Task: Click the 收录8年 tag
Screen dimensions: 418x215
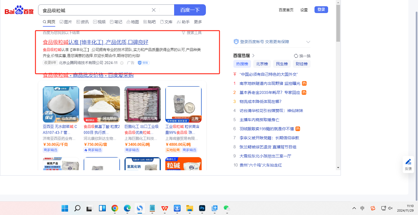Action: point(50,63)
